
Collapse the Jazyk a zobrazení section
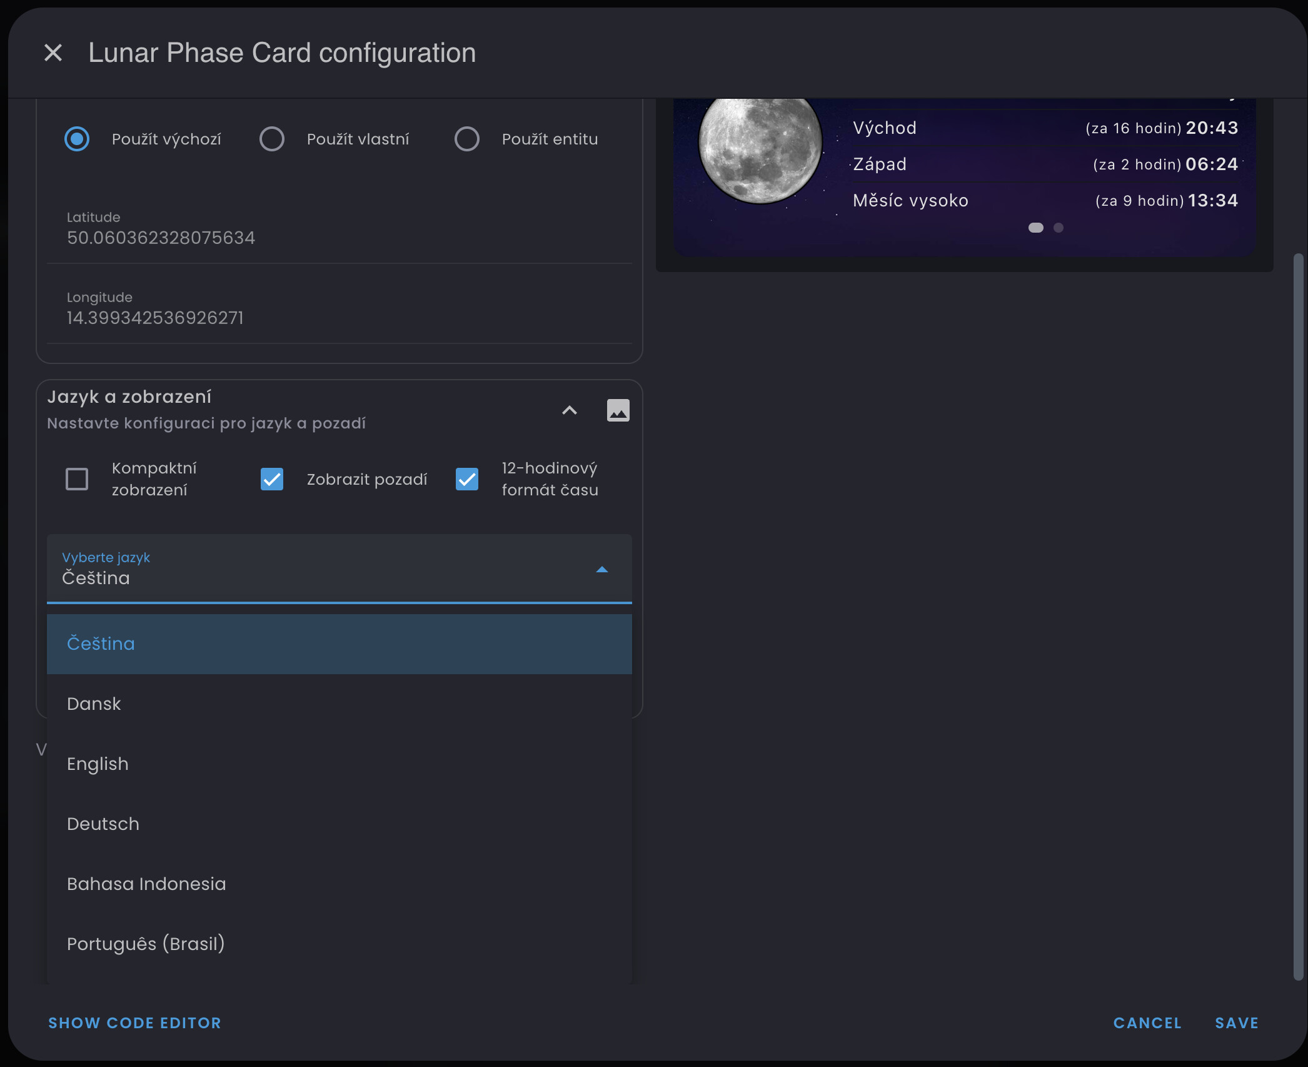[569, 411]
